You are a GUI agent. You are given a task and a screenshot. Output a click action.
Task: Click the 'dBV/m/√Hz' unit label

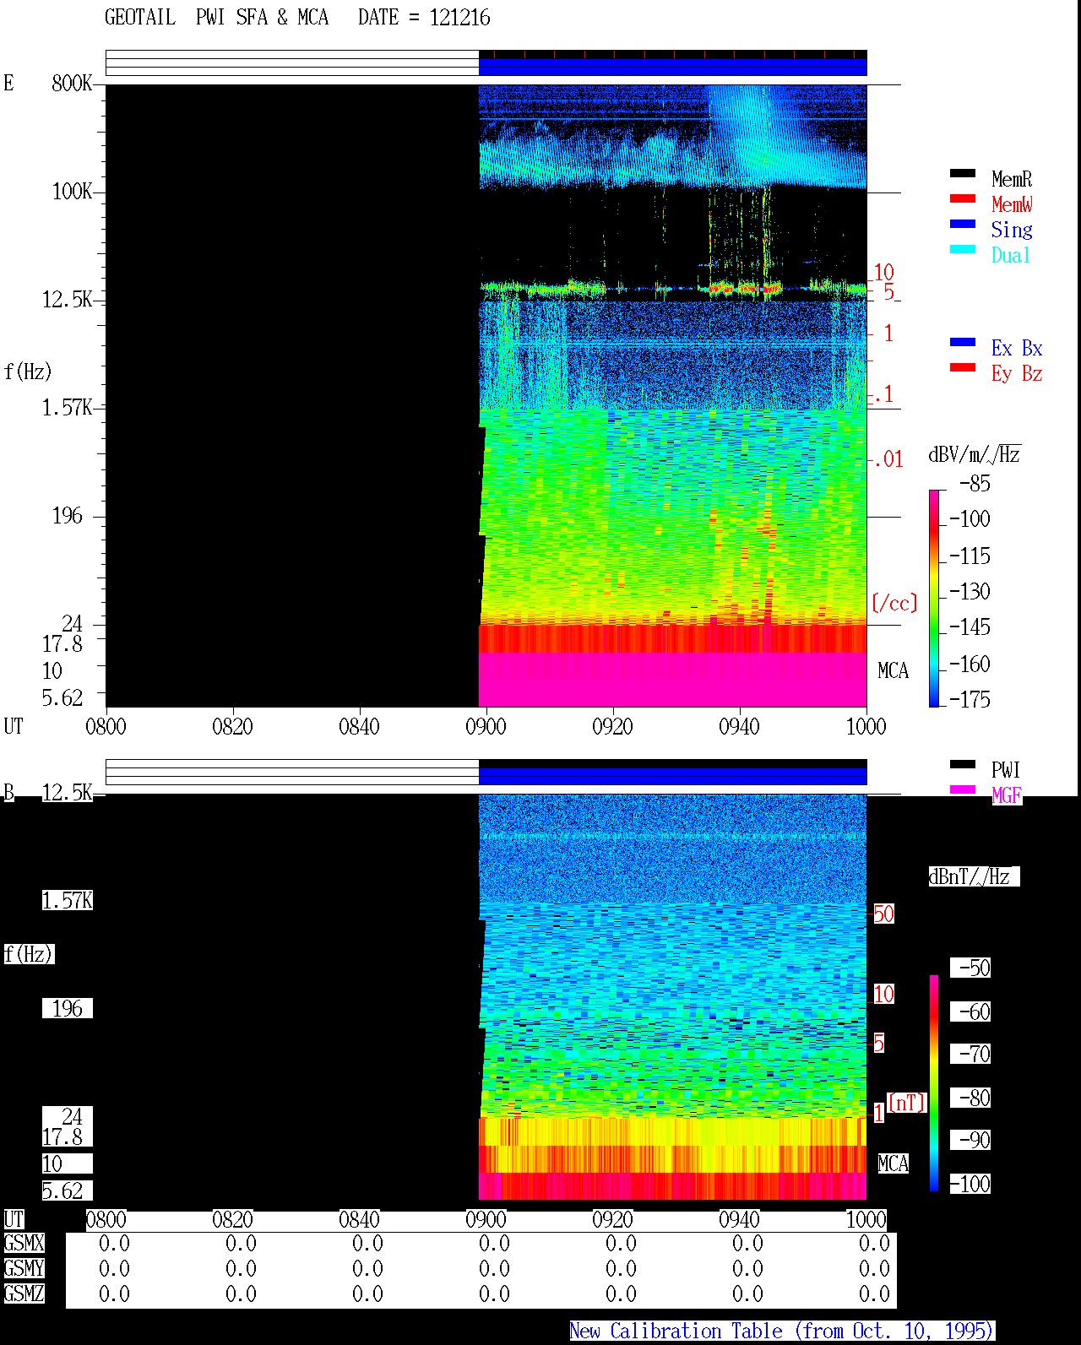975,454
